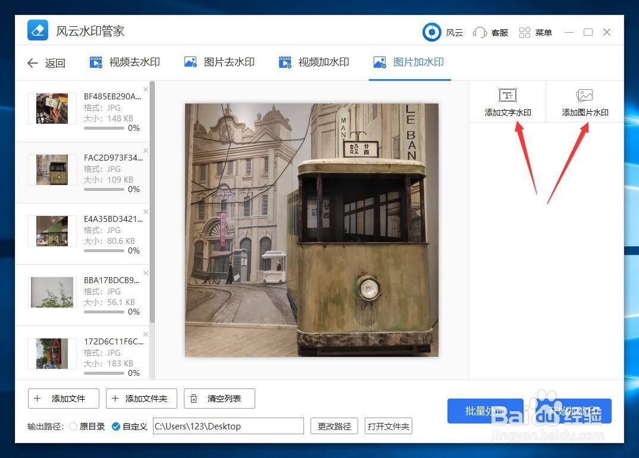Click 清空列表 to clear the file list
The height and width of the screenshot is (458, 639).
(x=219, y=399)
